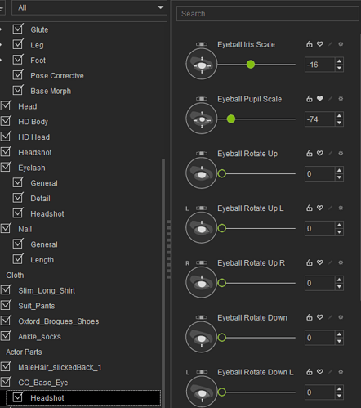Screen dimensions: 361x408
Task: Decrease Eyeball Pupil Scale value with down arrow
Action: tap(339, 123)
